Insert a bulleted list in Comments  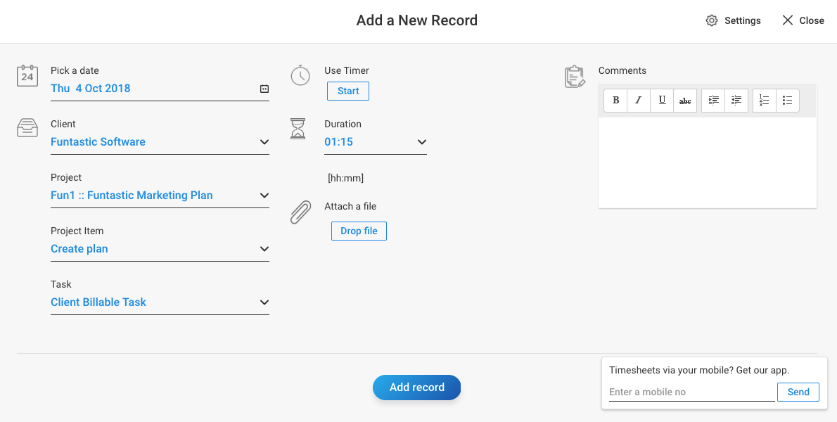787,101
